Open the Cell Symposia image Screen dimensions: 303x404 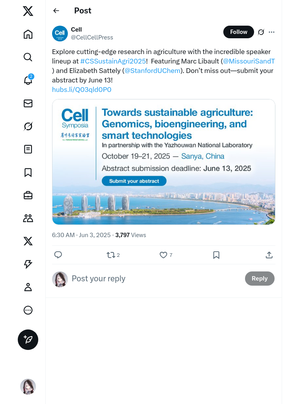click(163, 162)
